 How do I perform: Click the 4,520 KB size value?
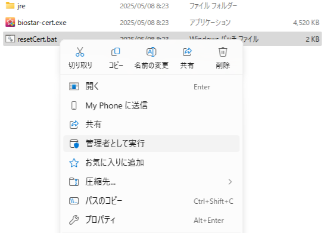(306, 23)
